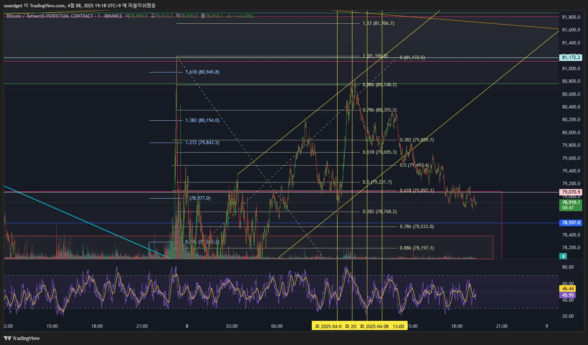Select the purple 45.95 oscillator value label
Viewport: 588px width, 345px height.
click(x=567, y=295)
